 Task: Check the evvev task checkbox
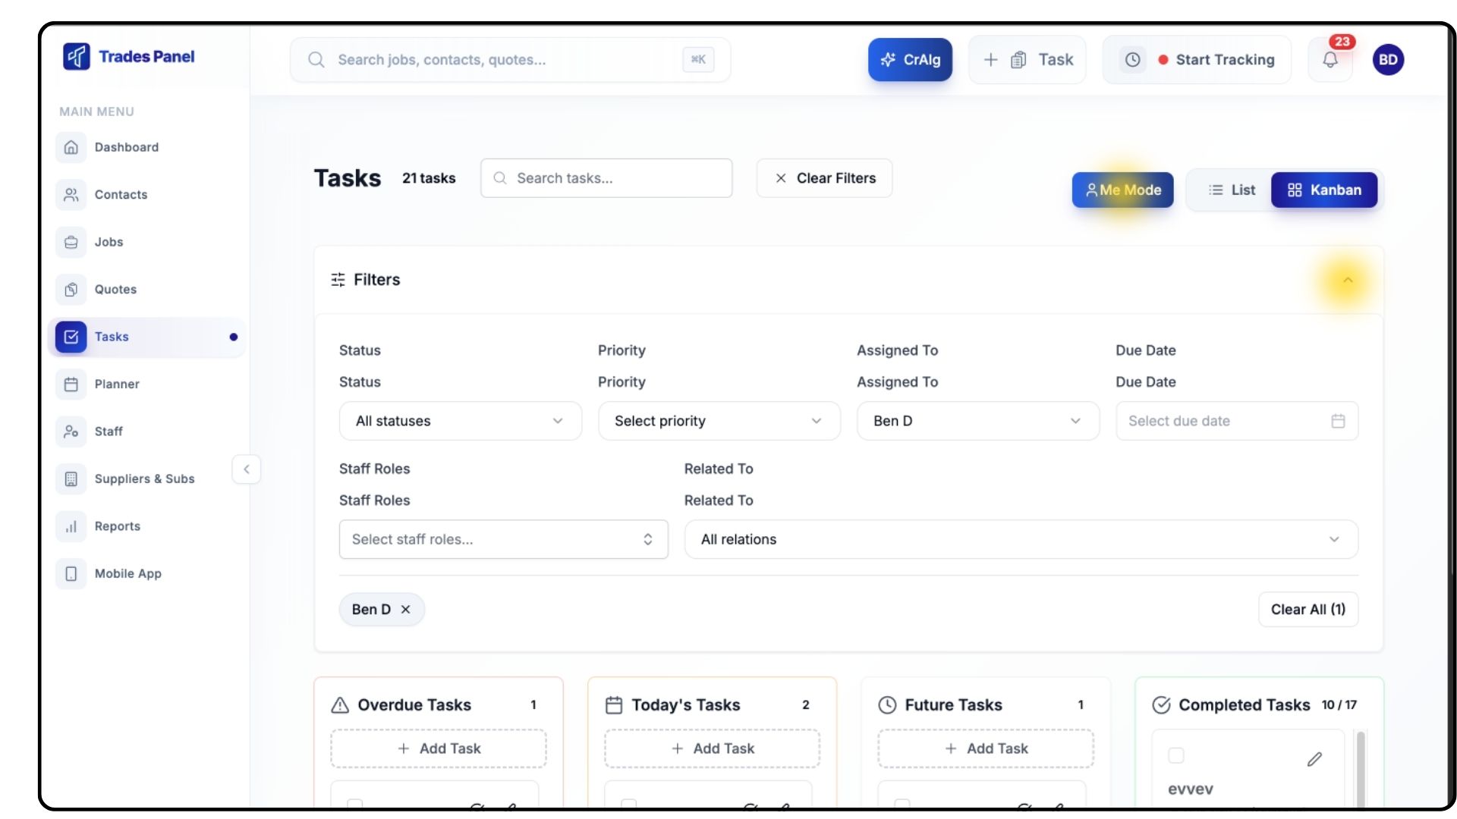1176,755
